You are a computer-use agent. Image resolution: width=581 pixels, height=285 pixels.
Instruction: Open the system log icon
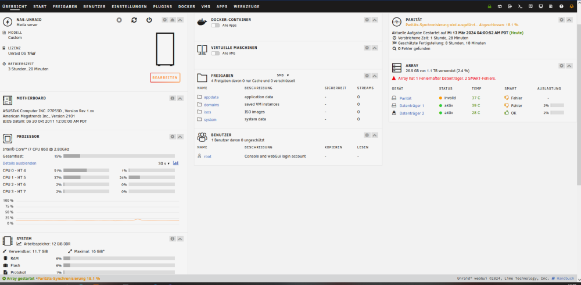tap(551, 6)
